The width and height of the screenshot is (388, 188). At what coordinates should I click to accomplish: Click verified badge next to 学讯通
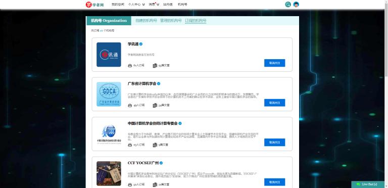click(141, 44)
